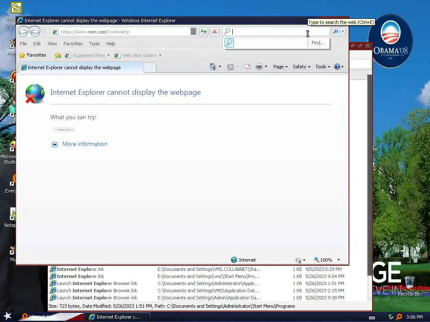The width and height of the screenshot is (430, 322).
Task: Click the keyboard icon in the system tray
Action: pyautogui.click(x=372, y=318)
